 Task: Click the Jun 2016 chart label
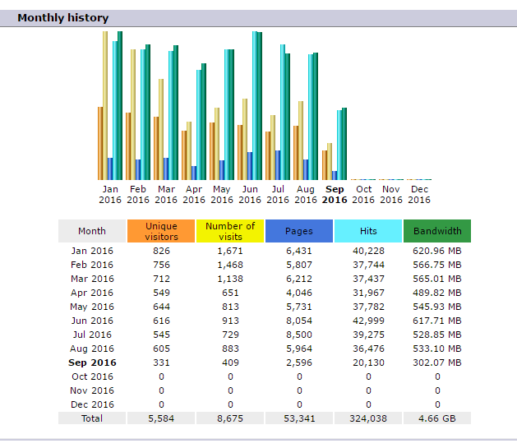click(250, 195)
